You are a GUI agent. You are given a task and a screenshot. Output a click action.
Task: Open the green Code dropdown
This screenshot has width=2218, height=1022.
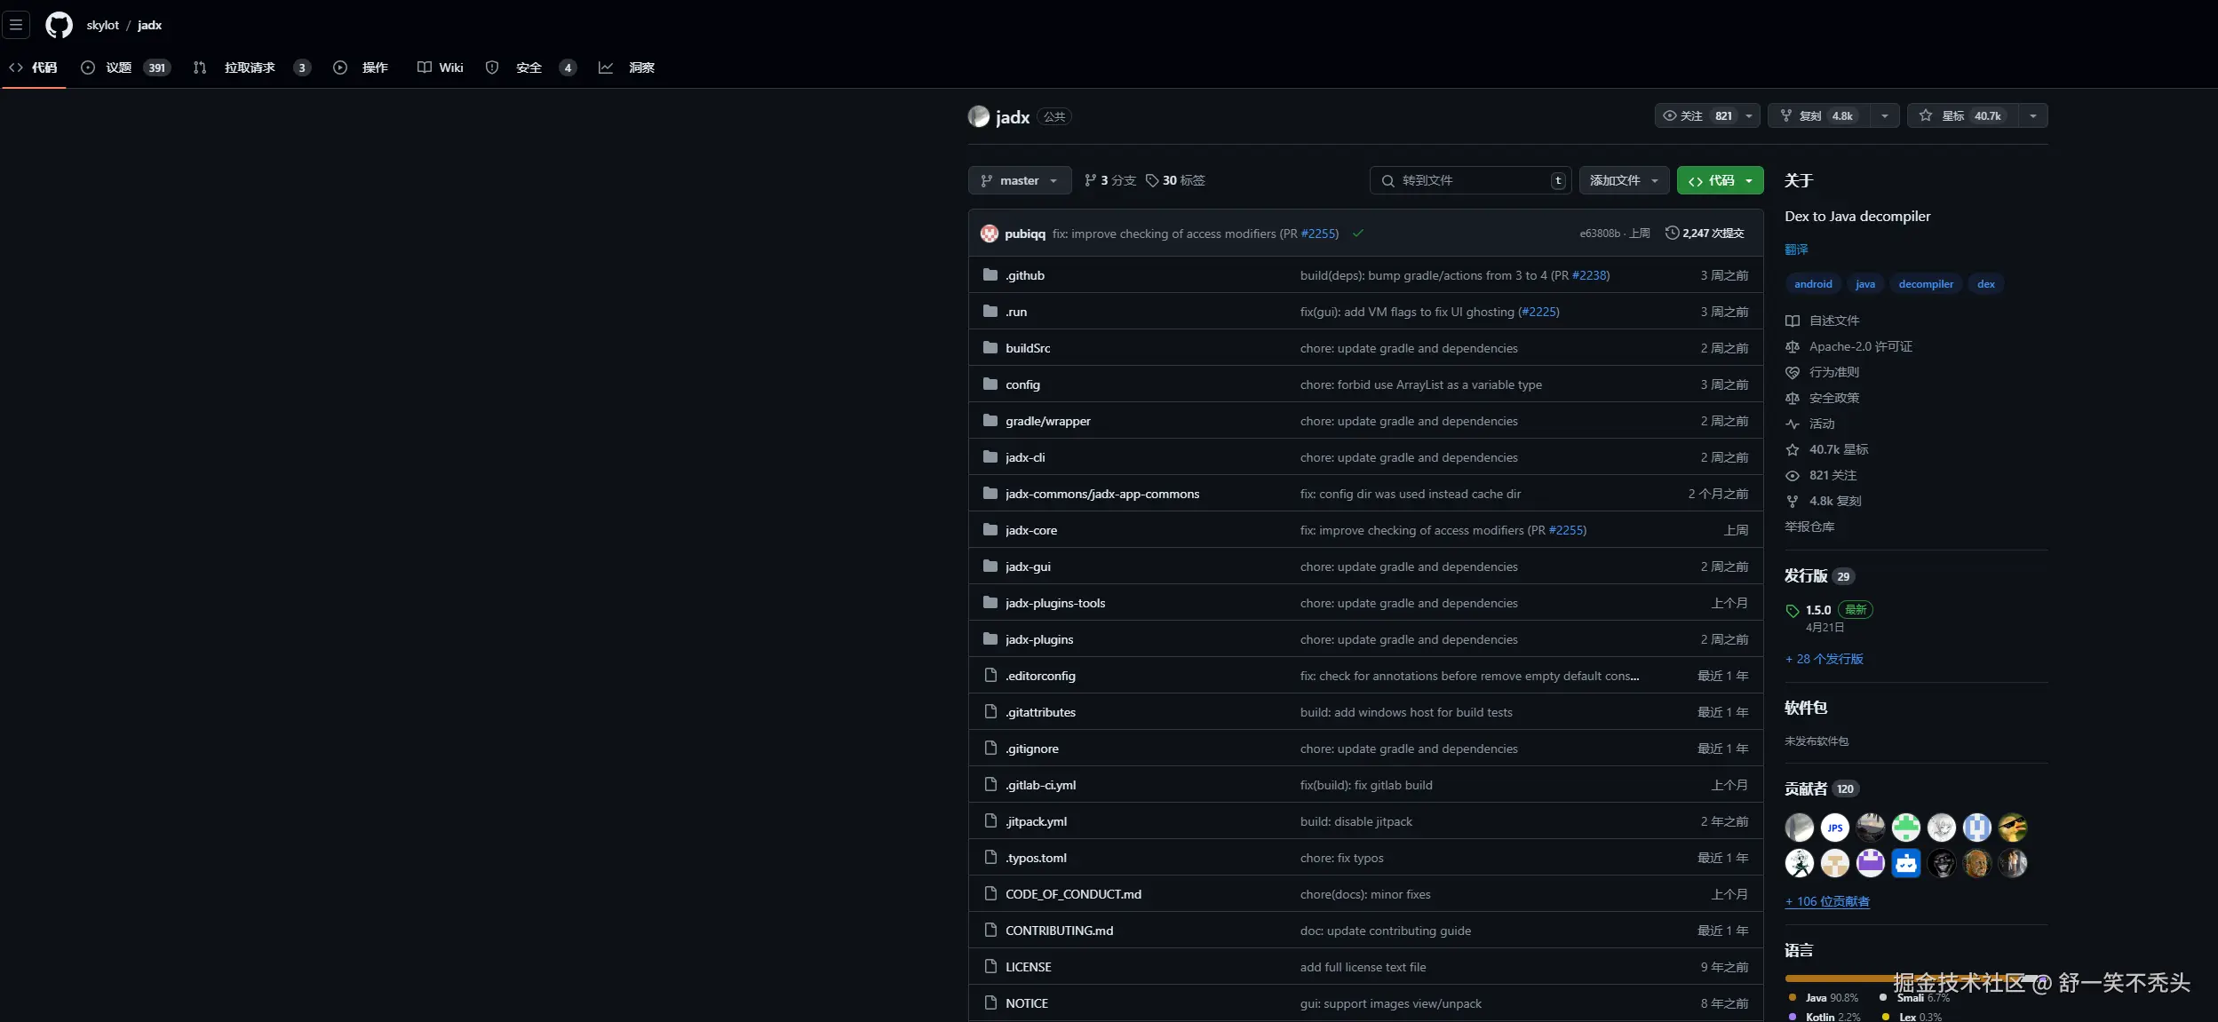[1720, 180]
